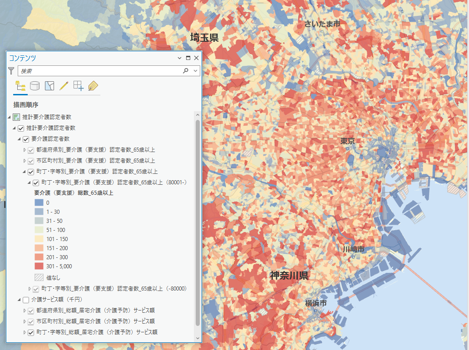Screen dimensions: 469x350
Task: Select List By Snapping icon
Action: pos(79,86)
